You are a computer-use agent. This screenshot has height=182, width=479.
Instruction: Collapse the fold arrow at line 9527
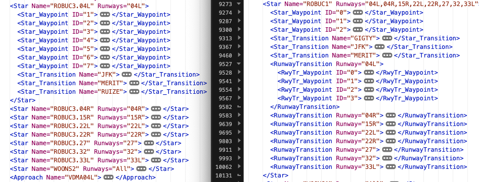239,64
